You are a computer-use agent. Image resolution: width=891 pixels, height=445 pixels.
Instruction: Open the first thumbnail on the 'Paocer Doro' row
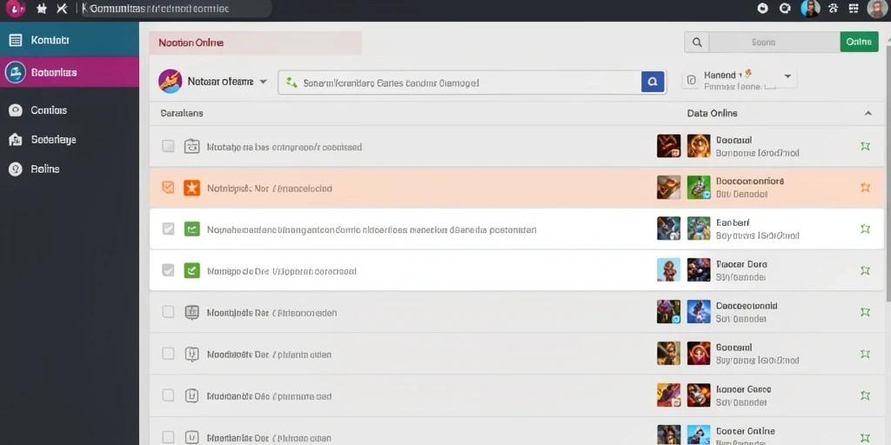click(x=669, y=270)
